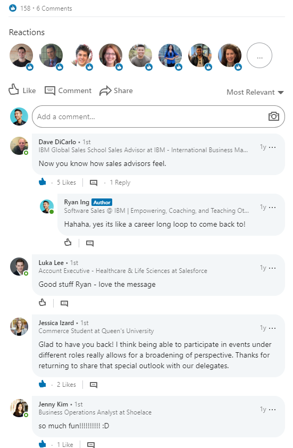
Task: Click the Comment speech bubble icon
Action: [49, 90]
